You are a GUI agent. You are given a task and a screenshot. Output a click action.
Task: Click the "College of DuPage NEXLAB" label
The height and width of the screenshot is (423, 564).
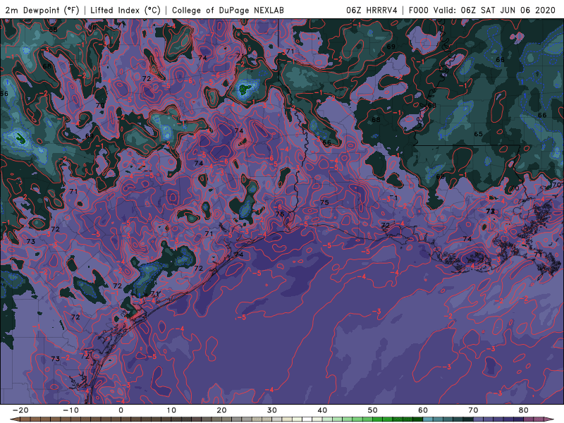228,10
